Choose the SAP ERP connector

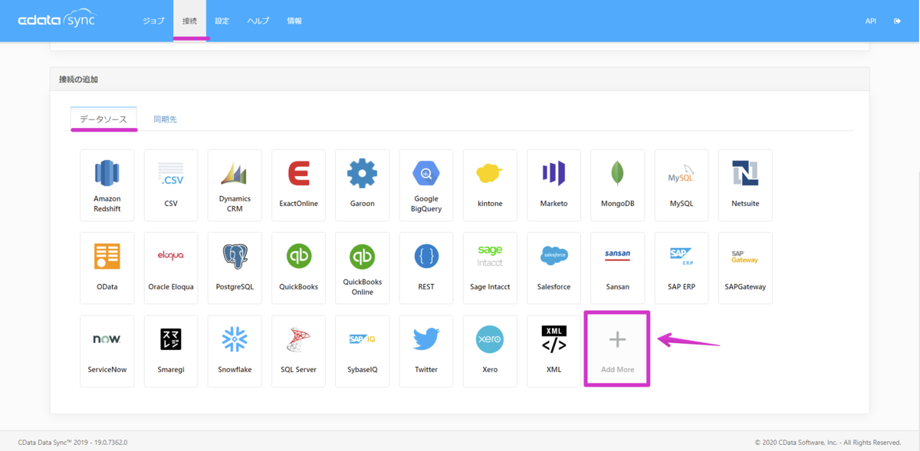(682, 268)
